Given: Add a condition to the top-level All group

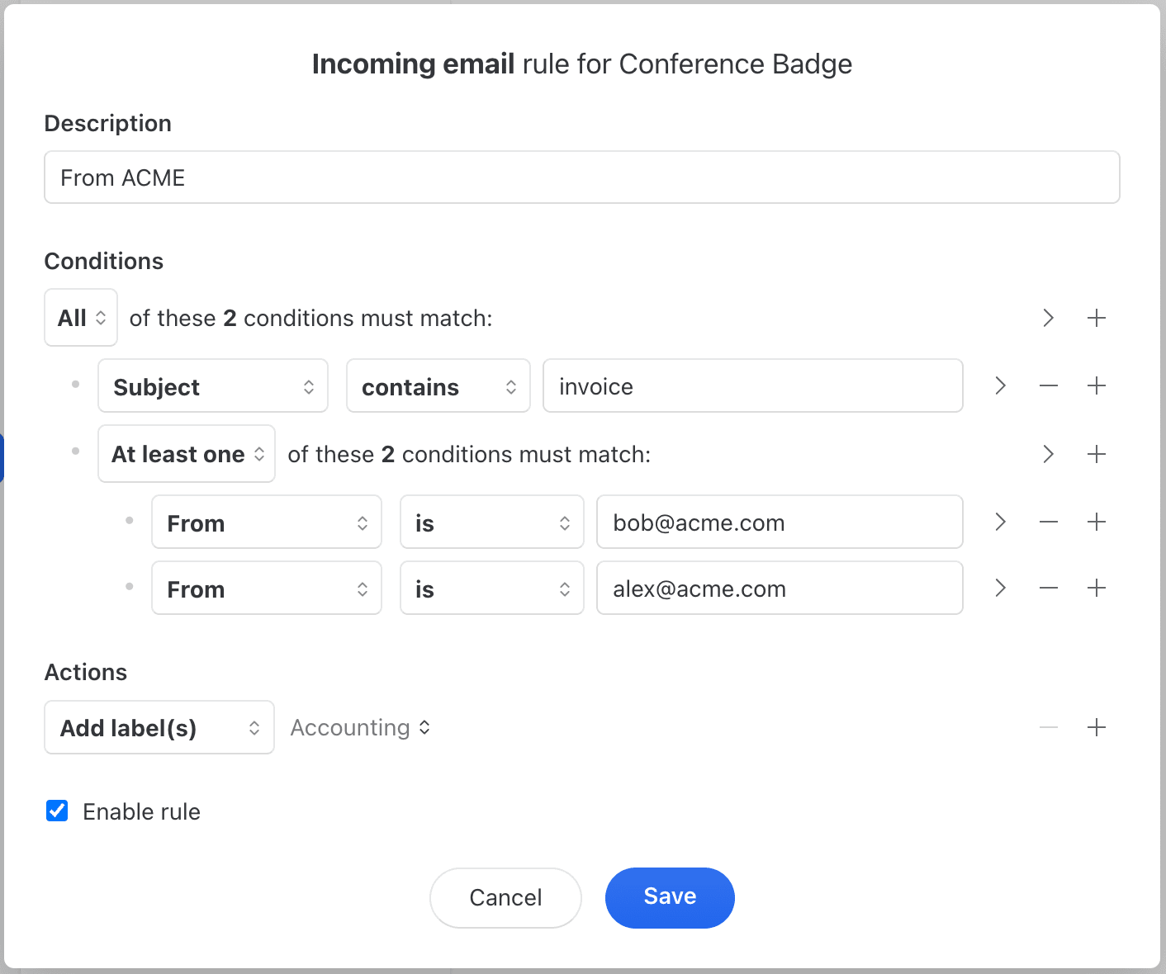Looking at the screenshot, I should 1096,318.
